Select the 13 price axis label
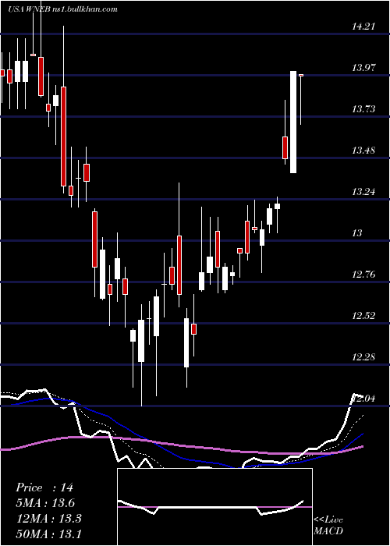Viewport: 390px width, 546px height. [357, 233]
